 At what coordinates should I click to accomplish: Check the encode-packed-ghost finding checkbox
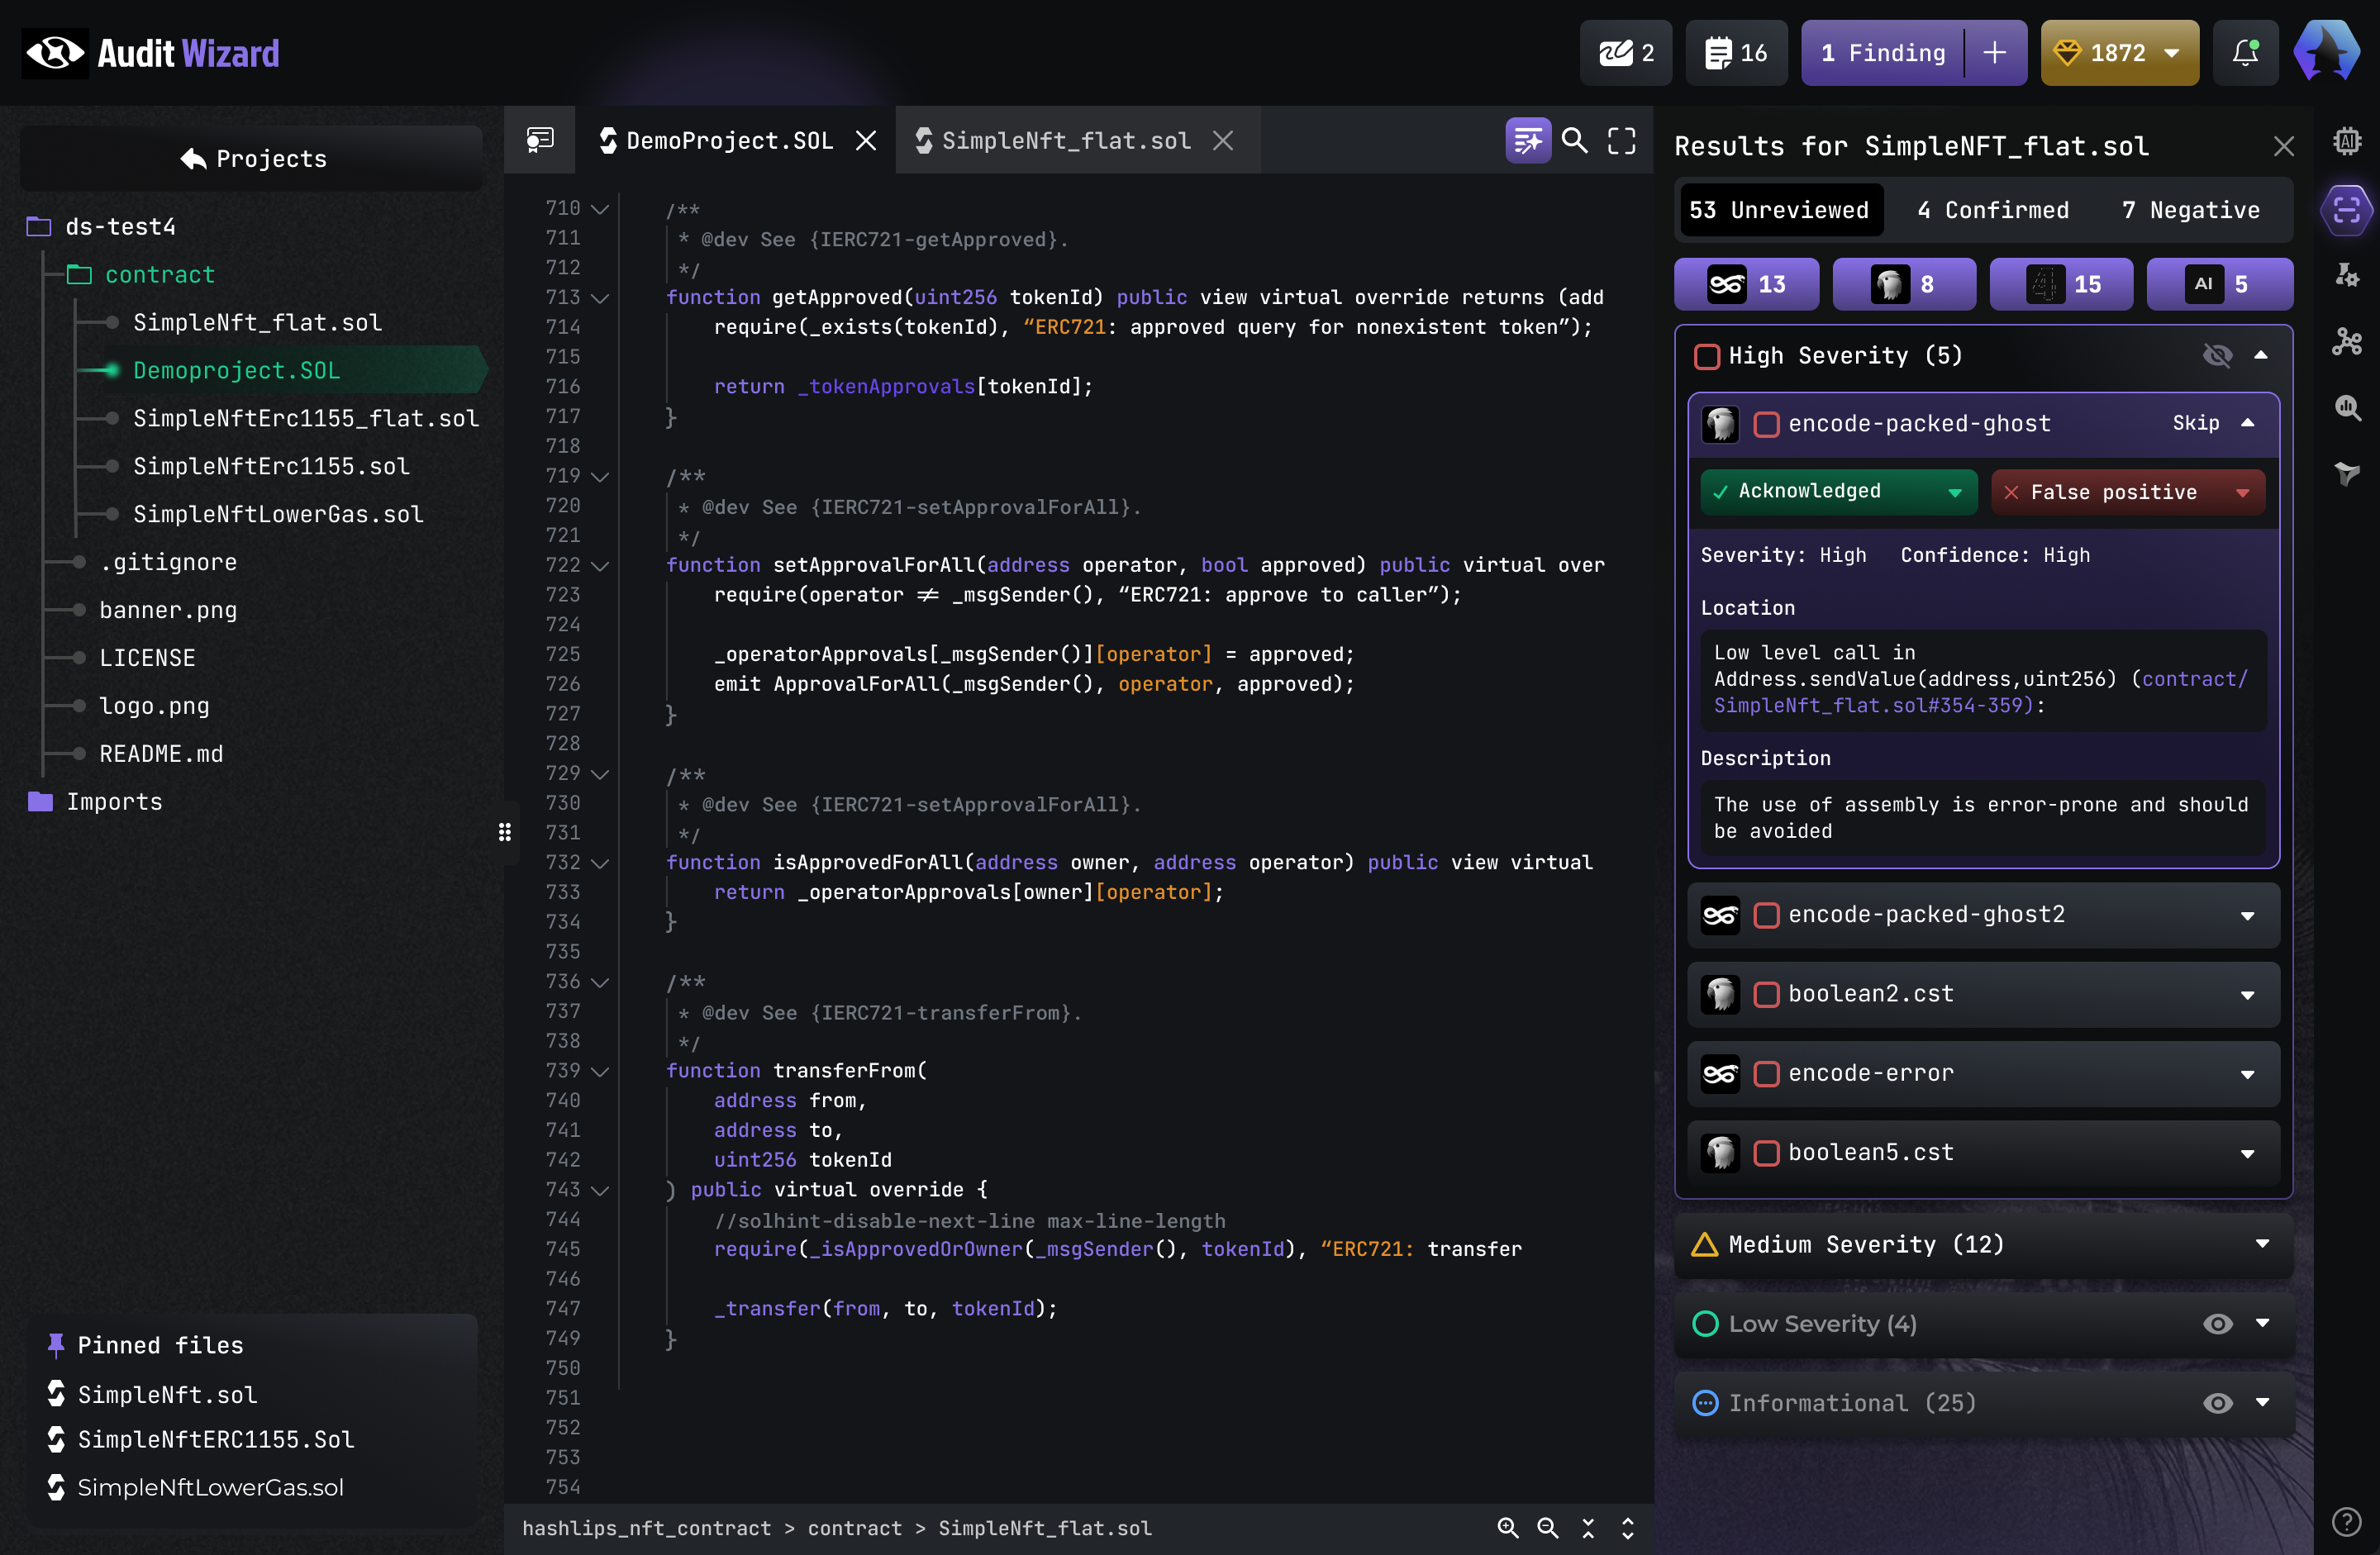tap(1767, 424)
